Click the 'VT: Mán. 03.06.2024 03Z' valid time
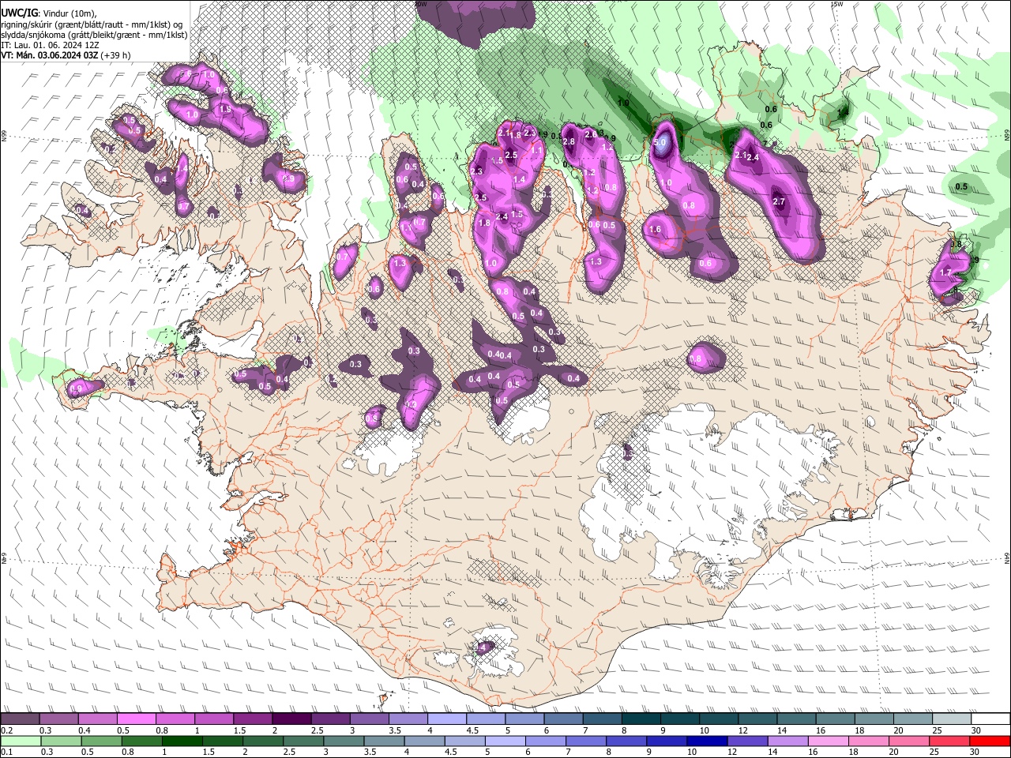Image resolution: width=1011 pixels, height=758 pixels. click(50, 55)
